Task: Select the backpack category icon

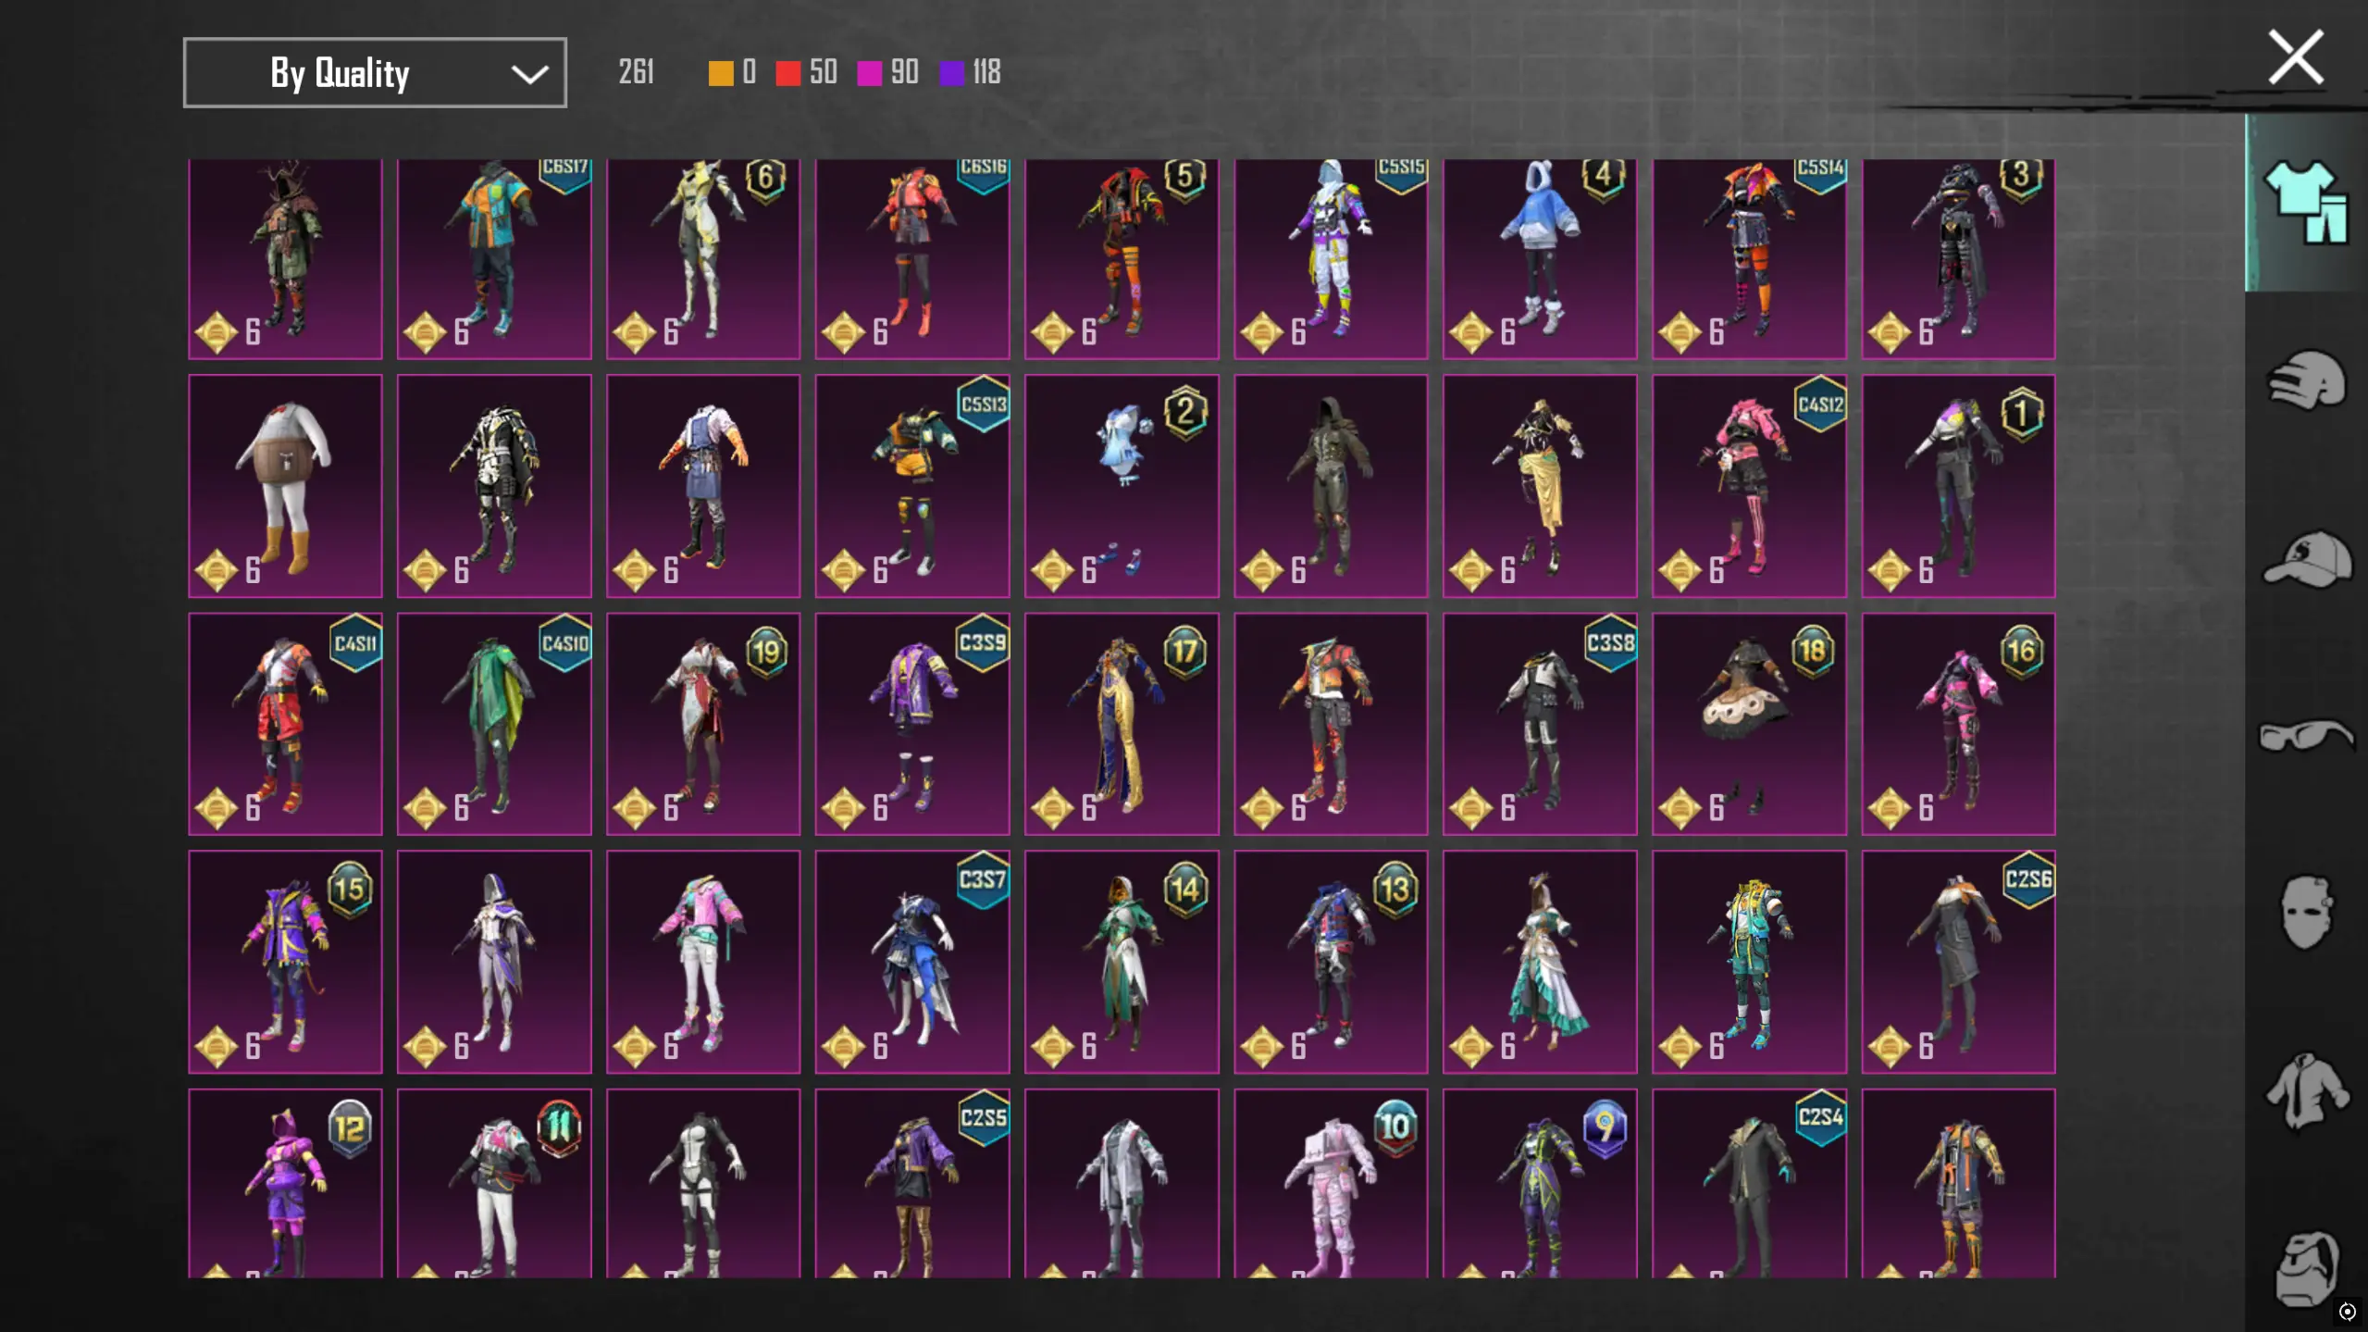Action: (x=2306, y=1268)
